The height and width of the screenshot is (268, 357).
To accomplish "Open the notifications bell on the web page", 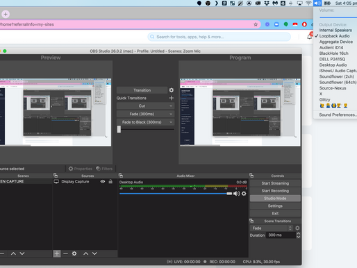I will [x=309, y=37].
